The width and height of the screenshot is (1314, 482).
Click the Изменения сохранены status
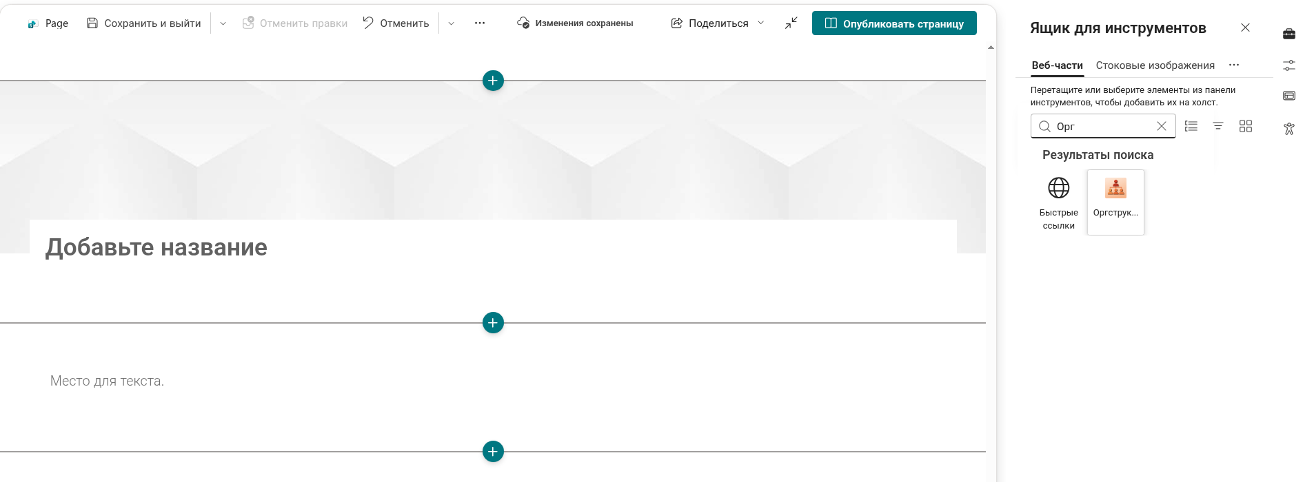(575, 23)
